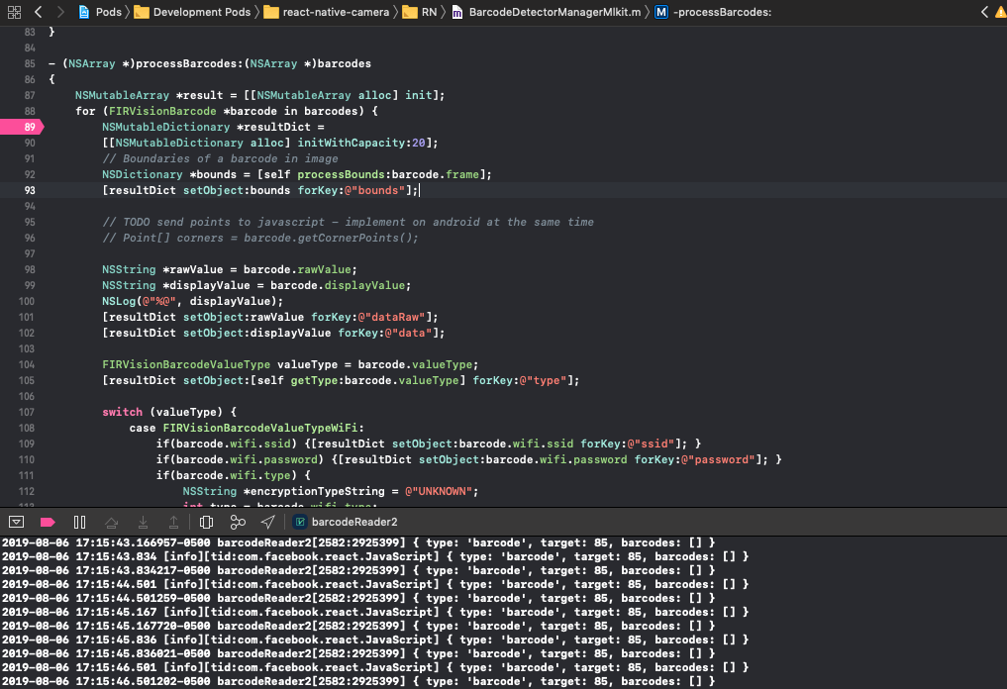Simulate a location with the paper plane icon
The width and height of the screenshot is (1007, 689).
tap(268, 522)
